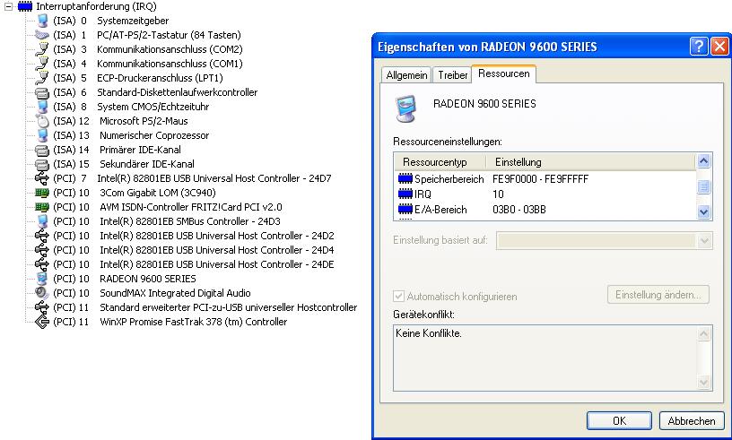Close the Eigenschaften von RADEON dialog
732x440 pixels.
click(719, 47)
